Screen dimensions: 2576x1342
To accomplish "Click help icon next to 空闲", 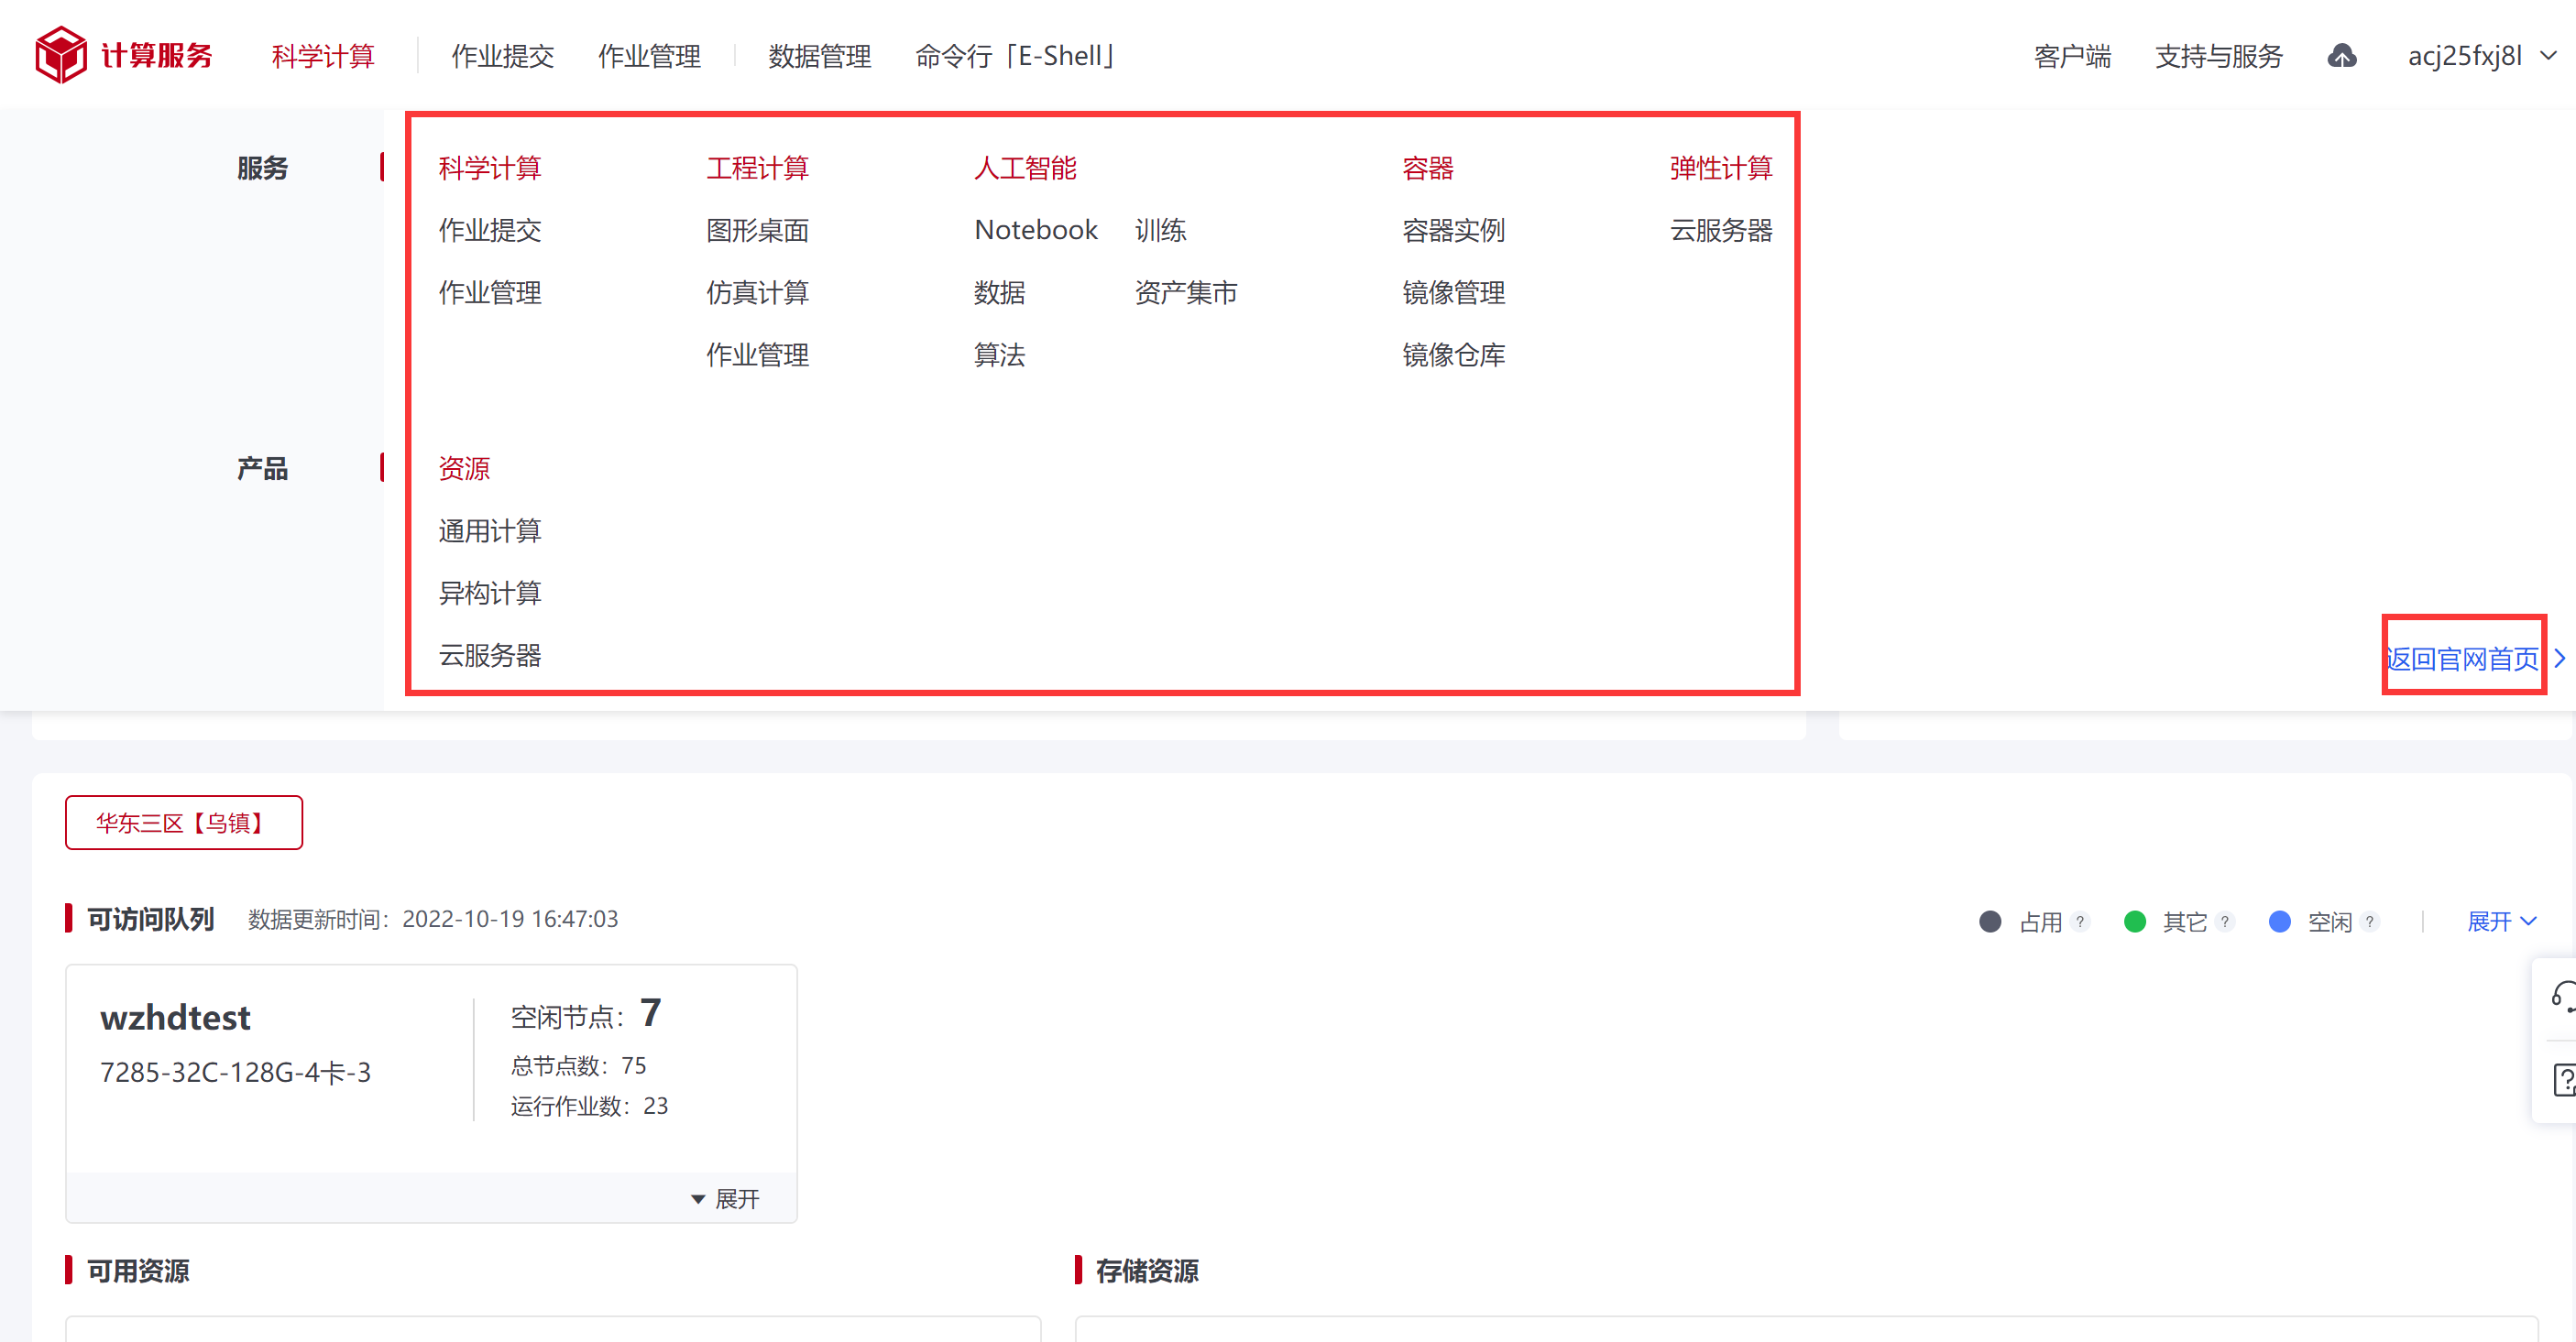I will (x=2369, y=922).
